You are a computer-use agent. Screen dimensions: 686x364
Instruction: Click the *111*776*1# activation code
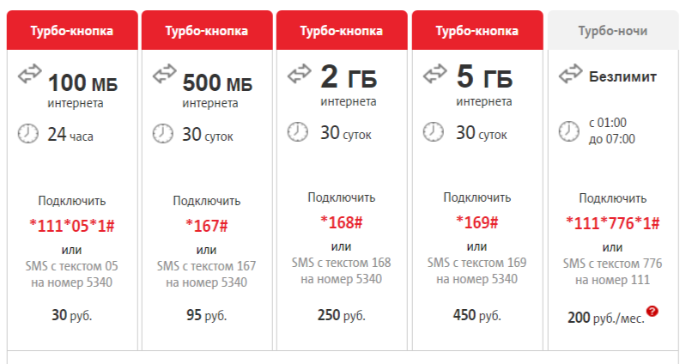pyautogui.click(x=612, y=223)
